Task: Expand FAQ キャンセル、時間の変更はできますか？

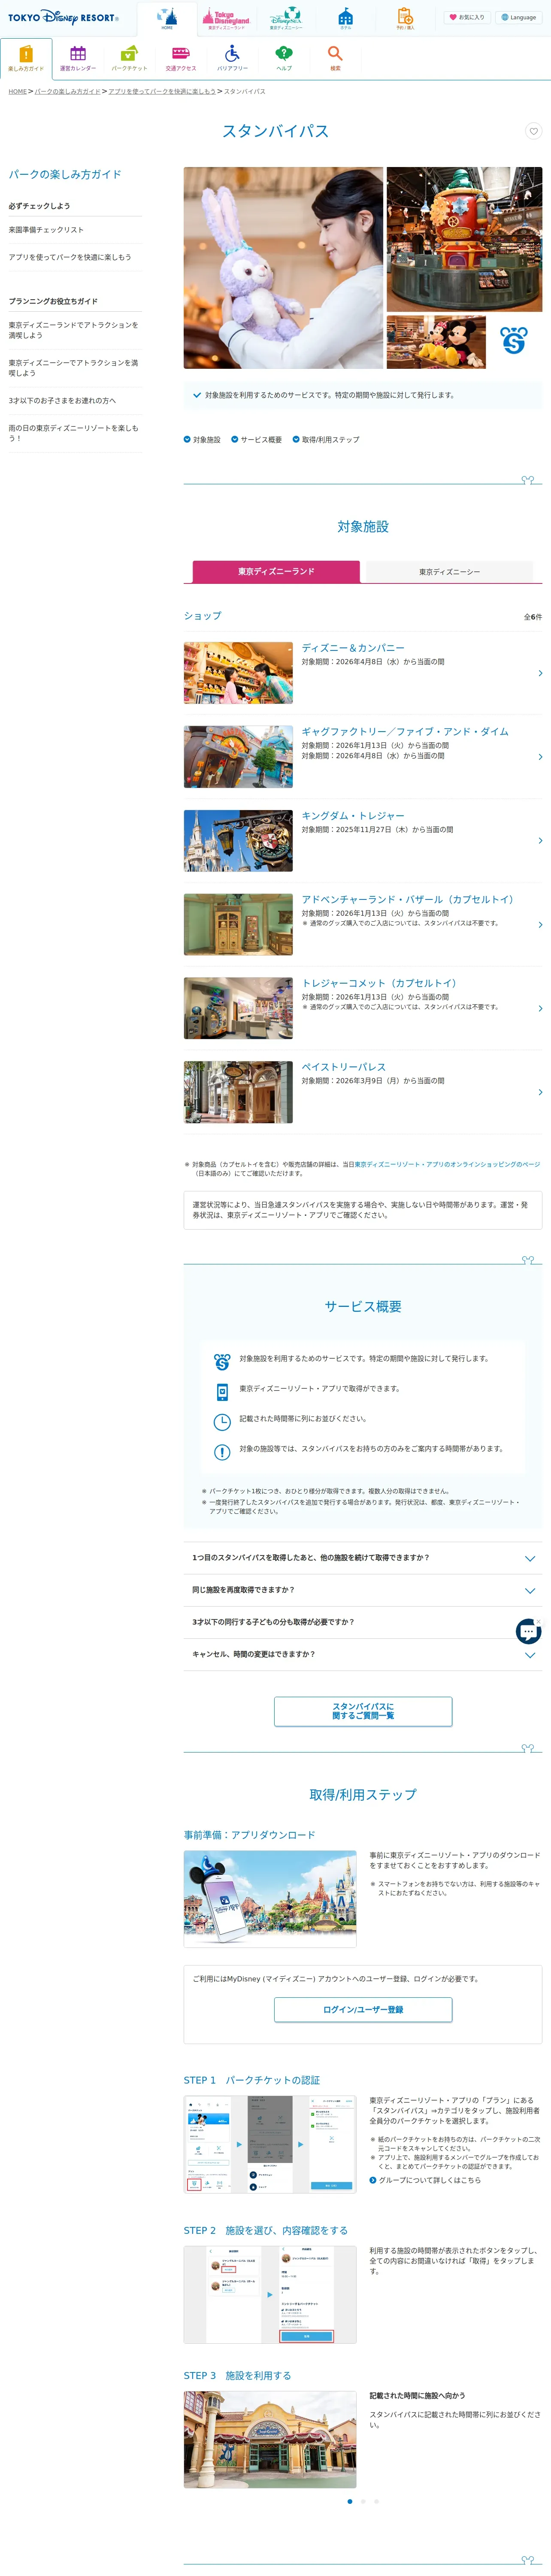Action: point(363,1654)
